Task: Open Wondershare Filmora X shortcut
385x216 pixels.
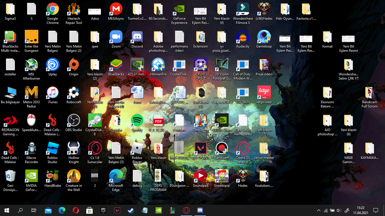Action: pyautogui.click(x=243, y=13)
